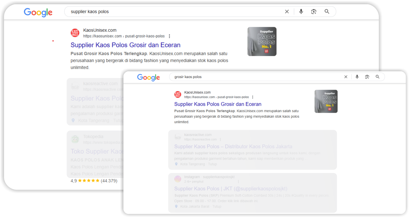Click the 4,9 star rating row

[x=94, y=181]
